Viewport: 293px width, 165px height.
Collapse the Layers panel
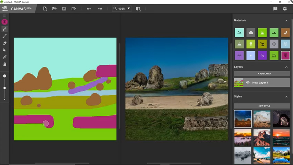[x=286, y=67]
